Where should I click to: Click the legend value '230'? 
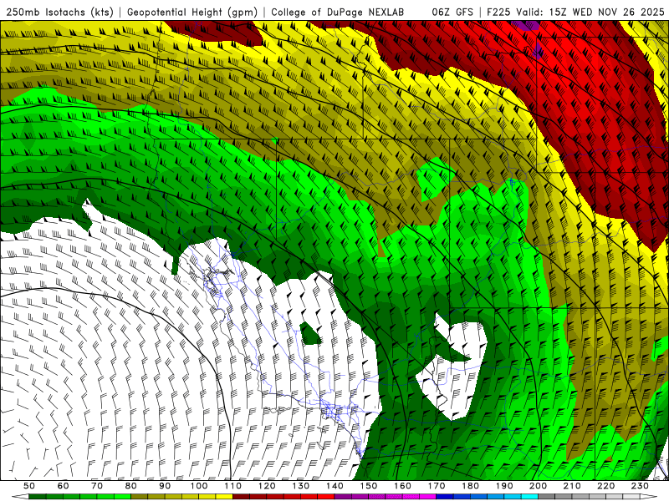[640, 486]
